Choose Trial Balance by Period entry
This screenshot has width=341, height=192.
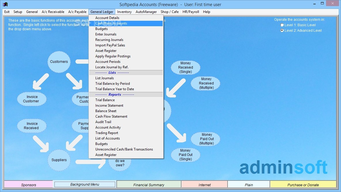[x=126, y=83]
